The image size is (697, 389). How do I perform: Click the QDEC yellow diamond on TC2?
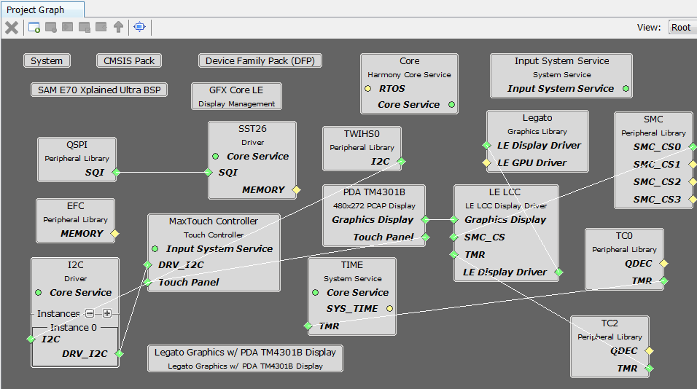pos(649,351)
